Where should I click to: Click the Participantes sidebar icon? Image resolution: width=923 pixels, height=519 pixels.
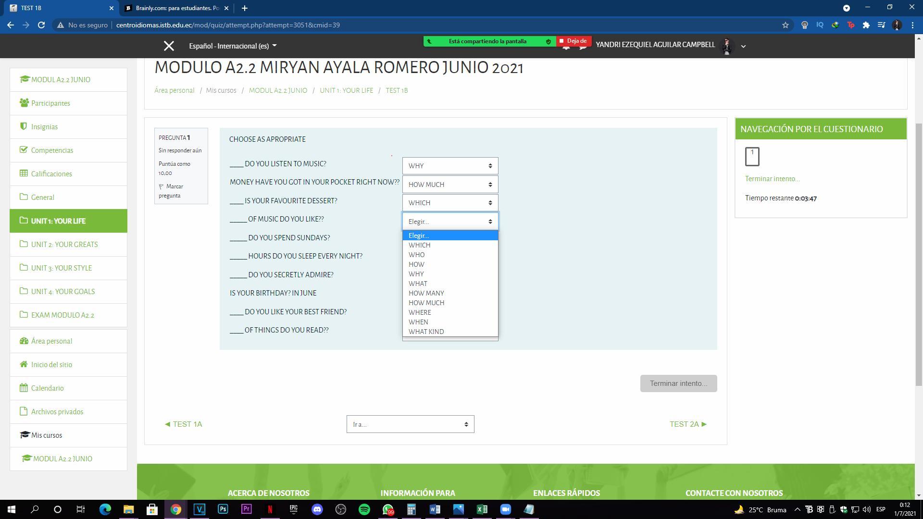tap(24, 103)
